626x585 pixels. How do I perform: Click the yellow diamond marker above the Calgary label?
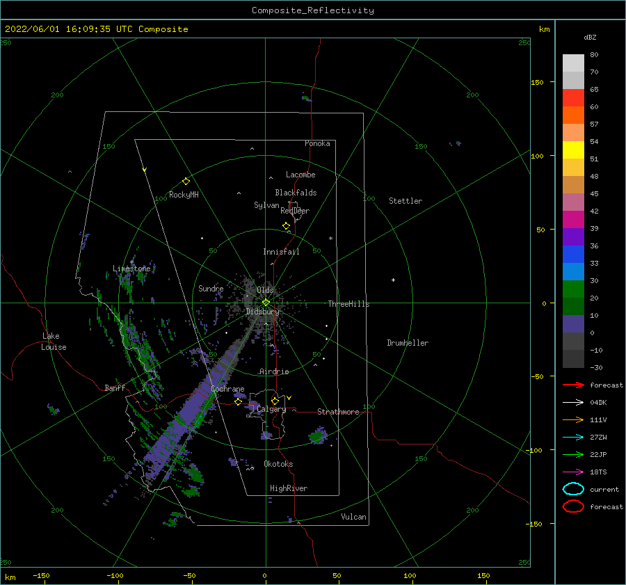tap(275, 401)
